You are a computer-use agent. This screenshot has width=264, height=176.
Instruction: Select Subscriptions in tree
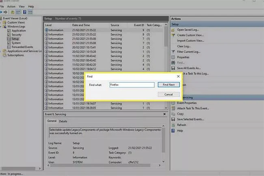click(15, 55)
